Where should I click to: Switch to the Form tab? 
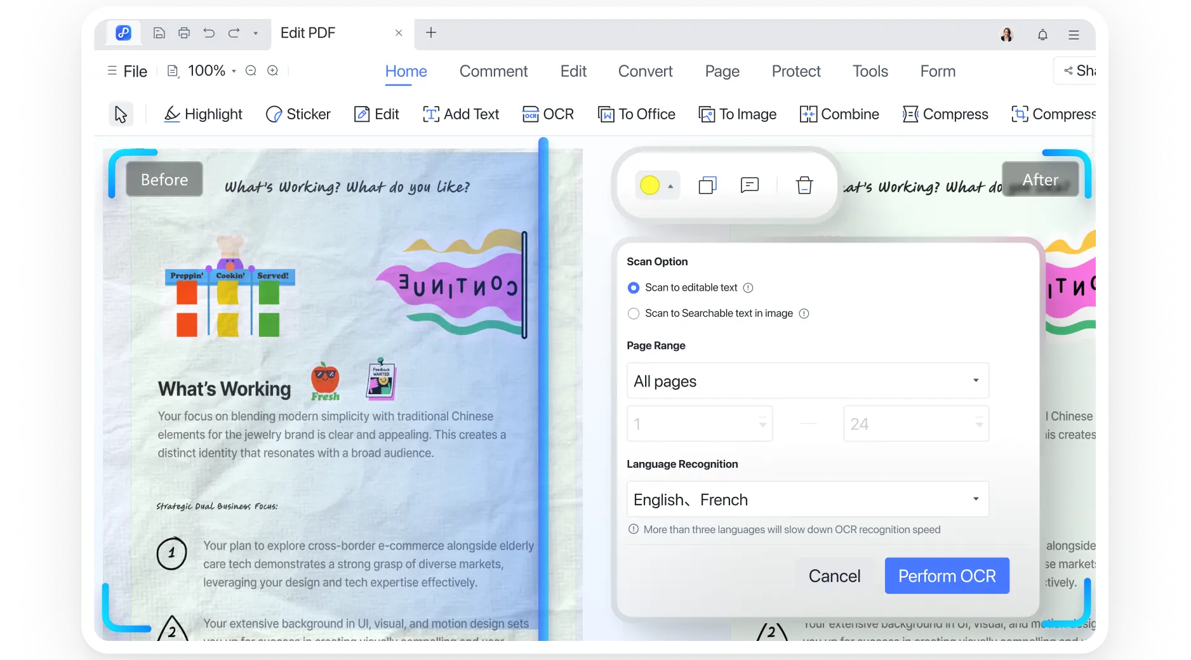coord(938,71)
